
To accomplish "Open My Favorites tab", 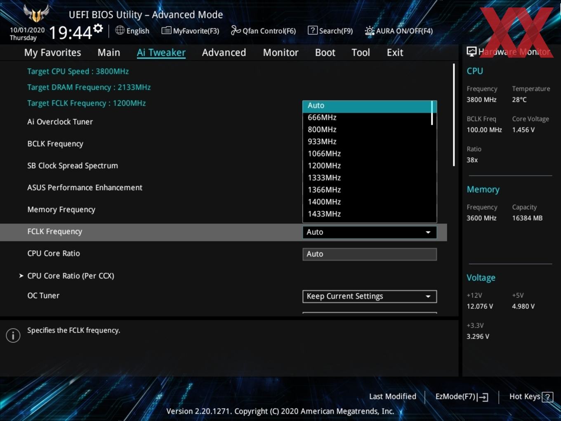I will (52, 52).
